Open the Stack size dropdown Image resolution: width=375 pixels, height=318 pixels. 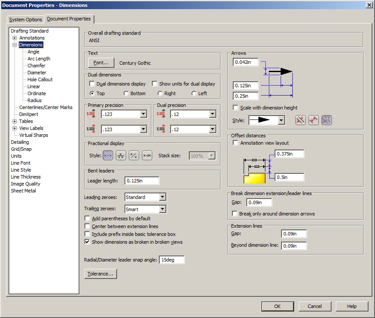212,156
